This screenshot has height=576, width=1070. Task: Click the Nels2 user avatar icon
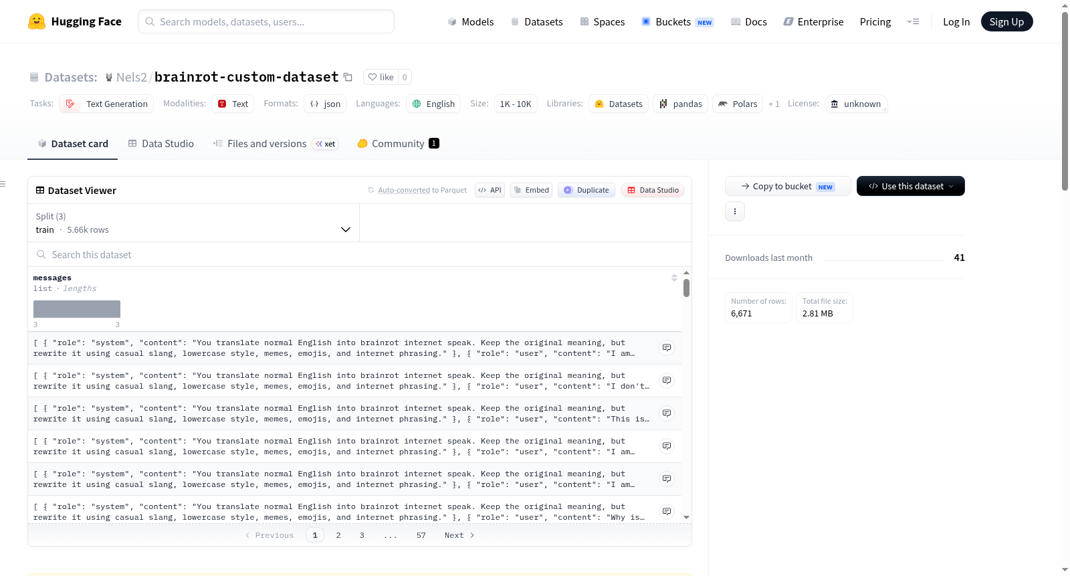(x=109, y=78)
